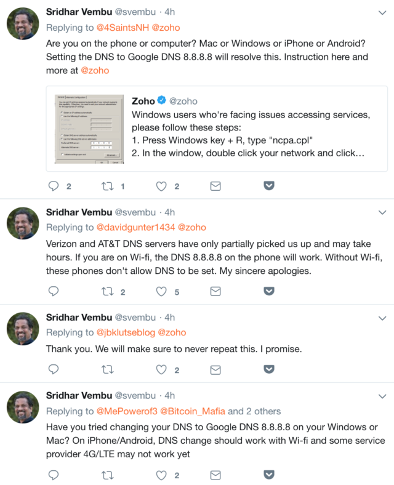Click the @jbklutseblog mention

pyautogui.click(x=126, y=333)
